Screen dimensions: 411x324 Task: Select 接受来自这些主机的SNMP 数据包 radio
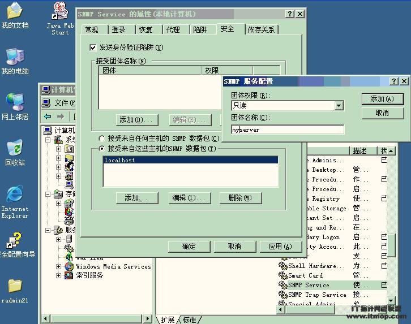(102, 149)
